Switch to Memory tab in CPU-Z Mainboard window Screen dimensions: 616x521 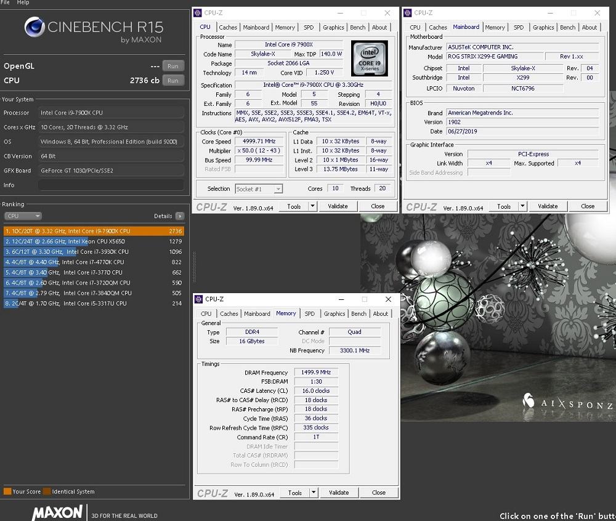click(495, 28)
